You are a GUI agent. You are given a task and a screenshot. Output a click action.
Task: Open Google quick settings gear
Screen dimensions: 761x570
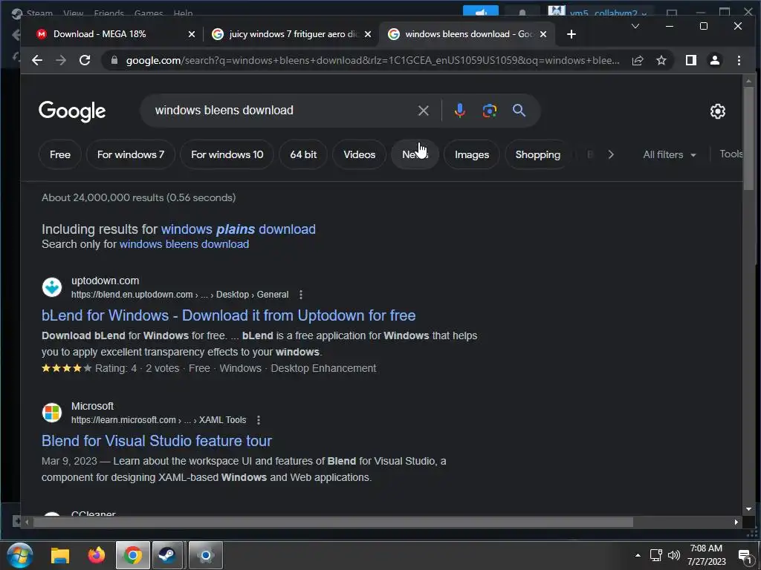coord(717,111)
